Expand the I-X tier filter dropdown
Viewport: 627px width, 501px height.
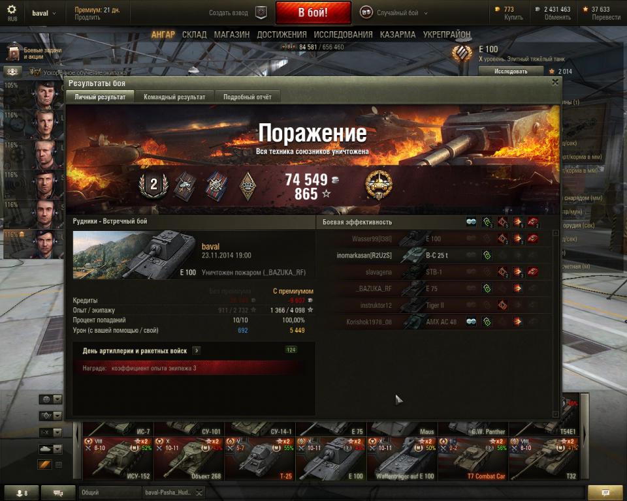point(50,433)
